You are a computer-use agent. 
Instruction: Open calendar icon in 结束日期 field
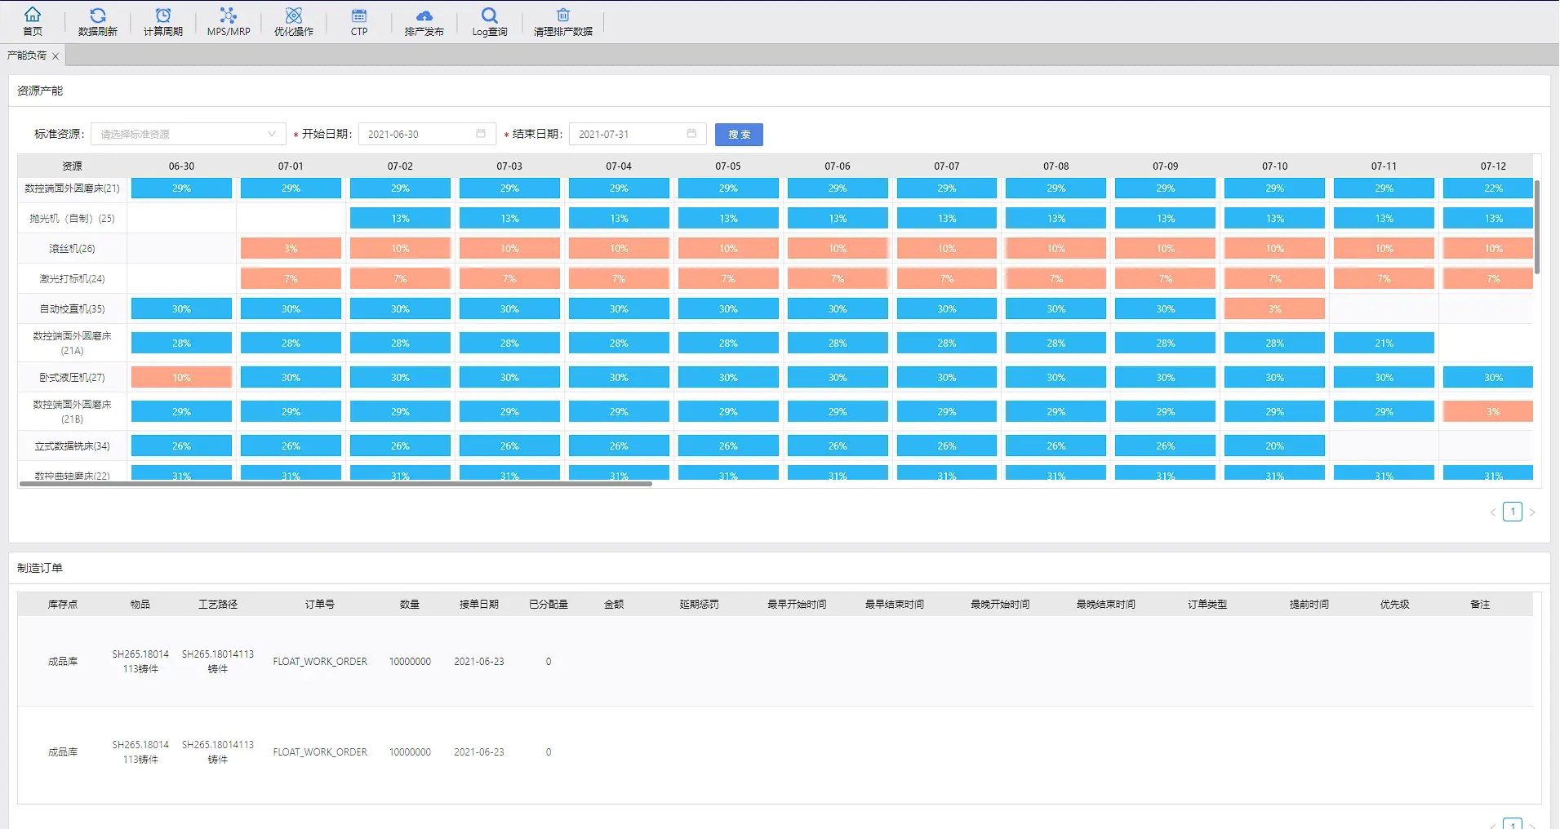click(691, 134)
